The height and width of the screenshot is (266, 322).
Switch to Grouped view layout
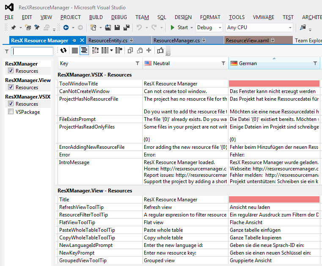click(84, 50)
